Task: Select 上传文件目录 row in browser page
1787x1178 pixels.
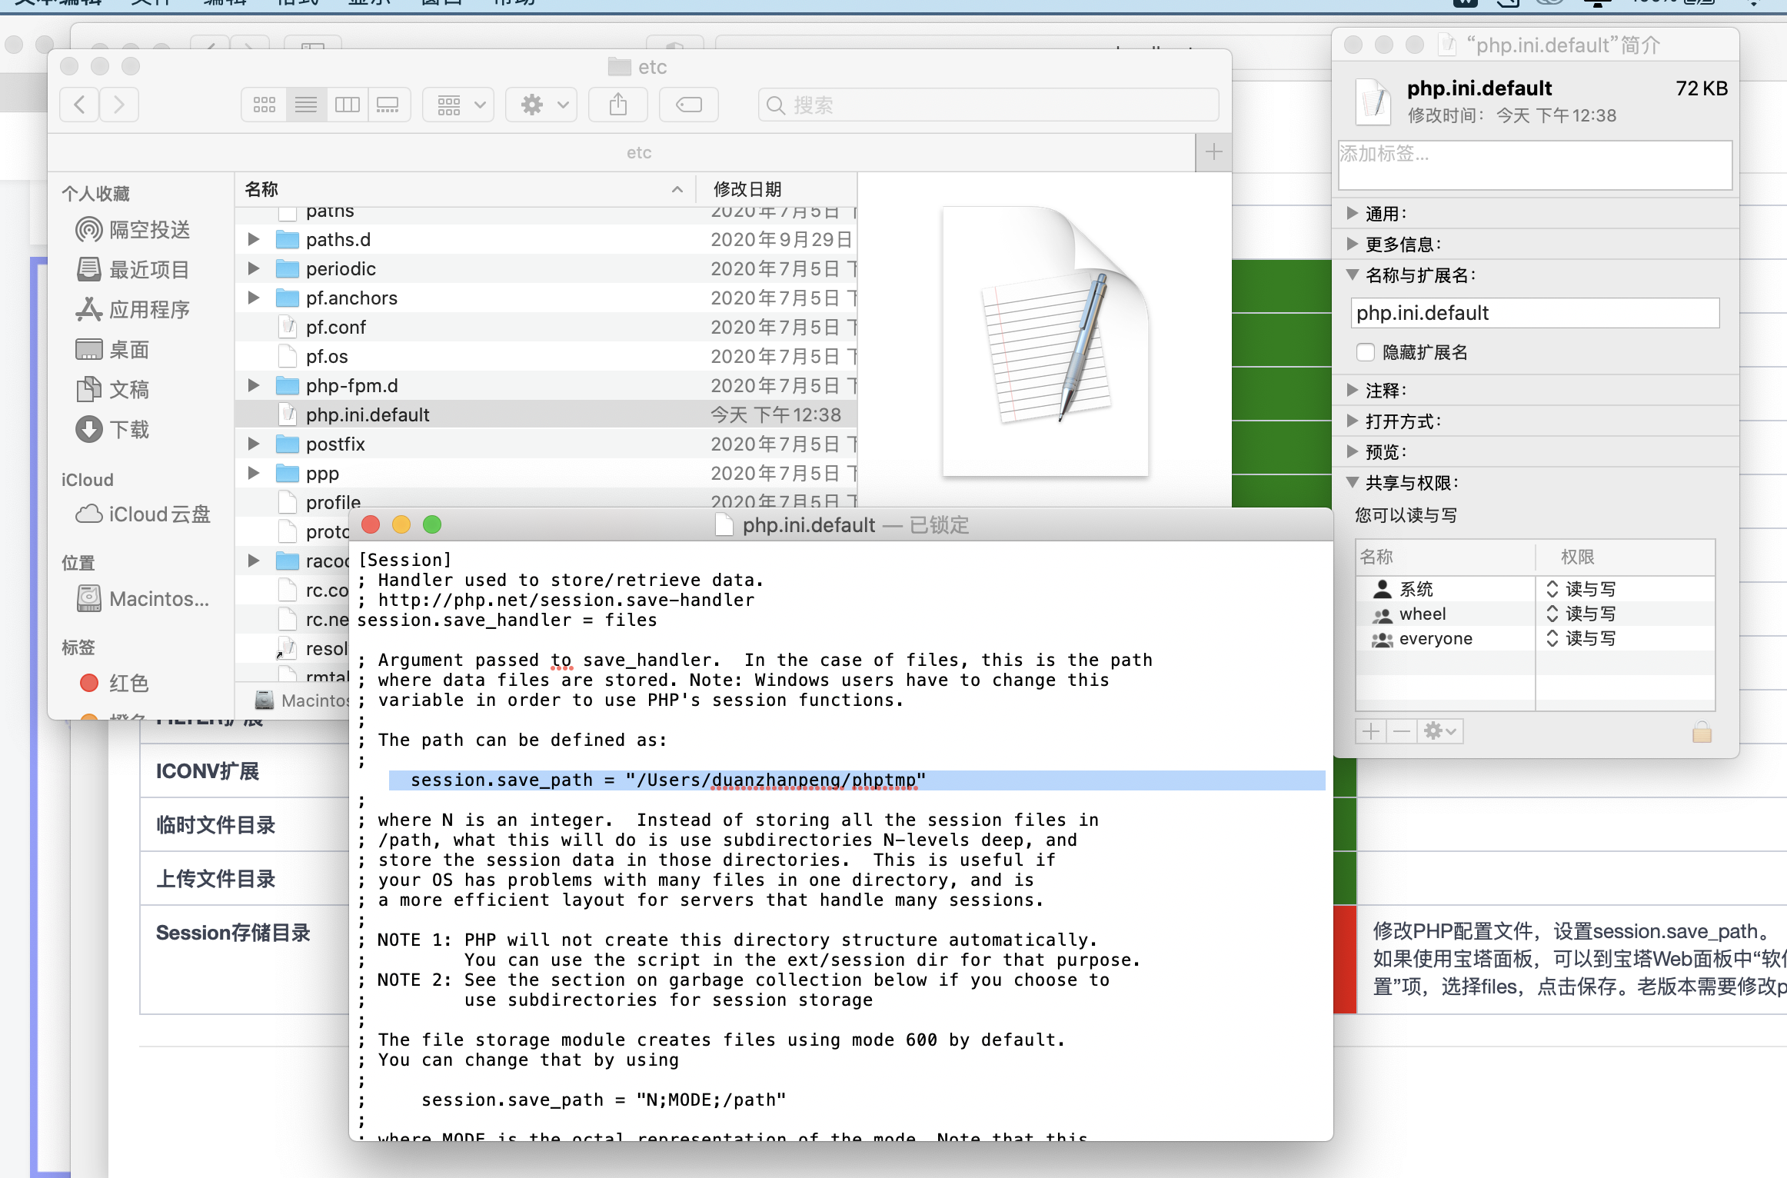Action: [x=216, y=879]
